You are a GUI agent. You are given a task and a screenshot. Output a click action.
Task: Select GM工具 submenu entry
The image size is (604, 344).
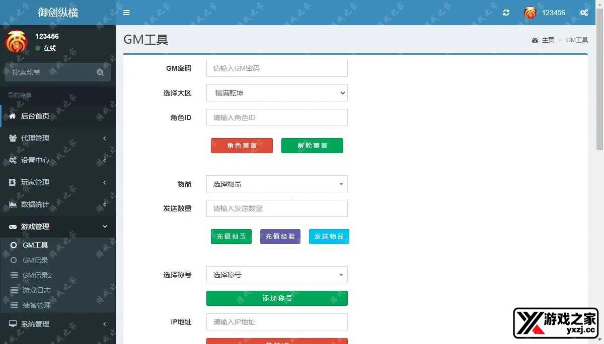pos(58,245)
